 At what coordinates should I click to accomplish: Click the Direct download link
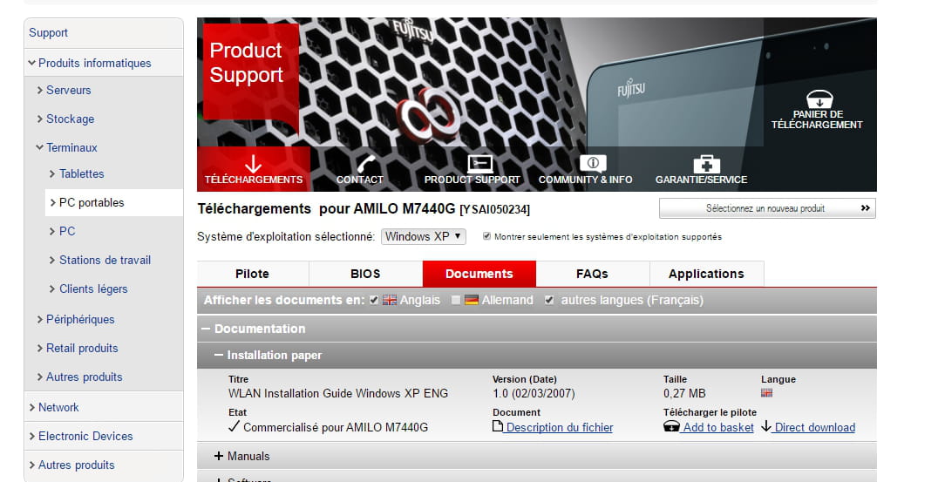click(x=815, y=427)
